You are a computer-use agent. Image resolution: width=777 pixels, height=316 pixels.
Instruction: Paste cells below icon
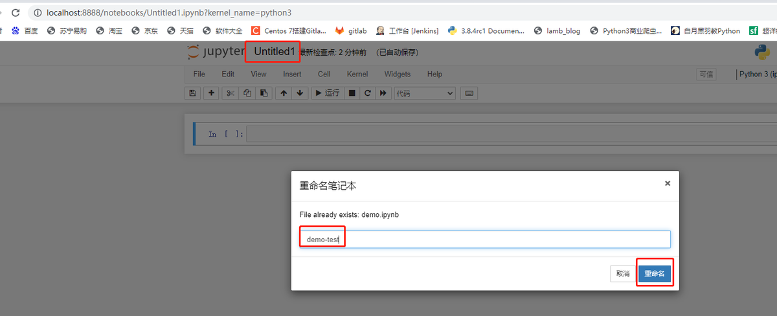[x=263, y=93]
